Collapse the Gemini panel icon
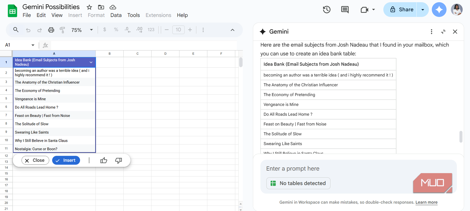Viewport: 470px width, 211px height. coord(443,32)
